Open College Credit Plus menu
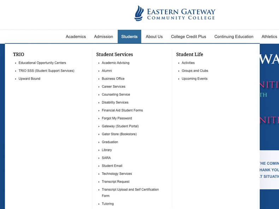The image size is (279, 209). (188, 37)
